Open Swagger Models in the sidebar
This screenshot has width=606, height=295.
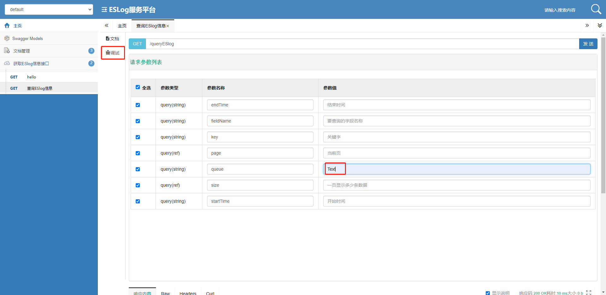49,38
